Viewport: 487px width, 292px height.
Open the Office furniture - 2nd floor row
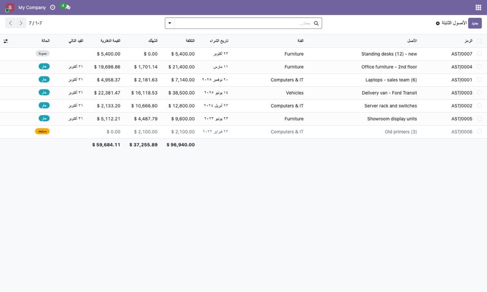(389, 67)
